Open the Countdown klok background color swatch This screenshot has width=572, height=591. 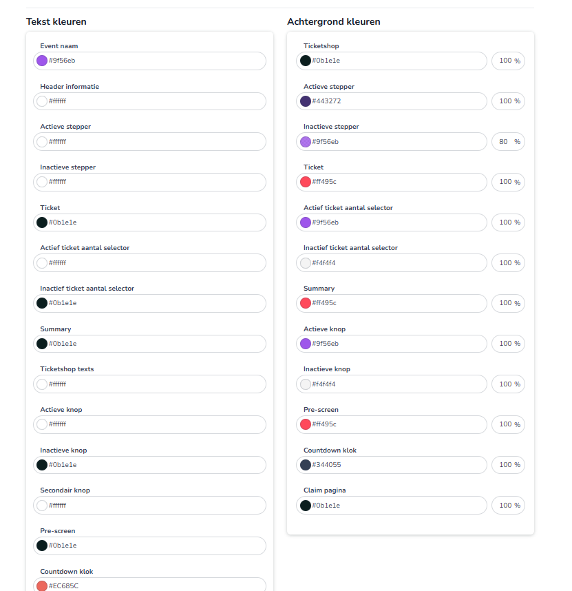coord(306,465)
